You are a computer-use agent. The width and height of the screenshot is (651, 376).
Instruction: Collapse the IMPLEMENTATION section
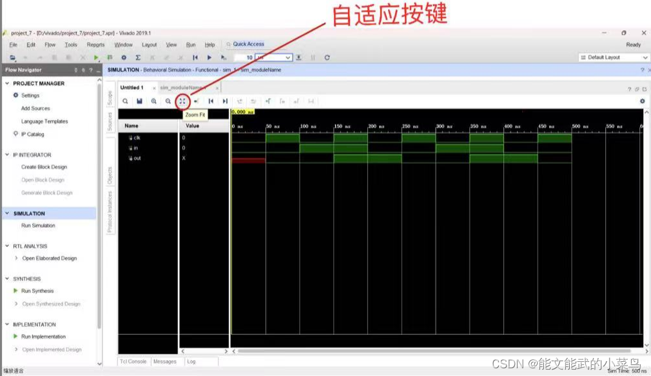7,324
